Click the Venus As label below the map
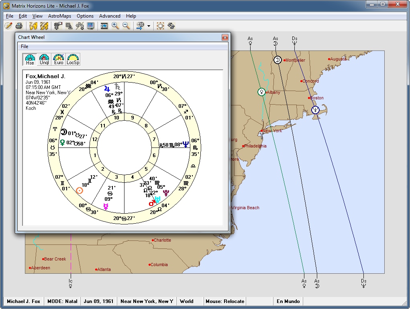Image resolution: width=410 pixels, height=309 pixels. point(304,283)
